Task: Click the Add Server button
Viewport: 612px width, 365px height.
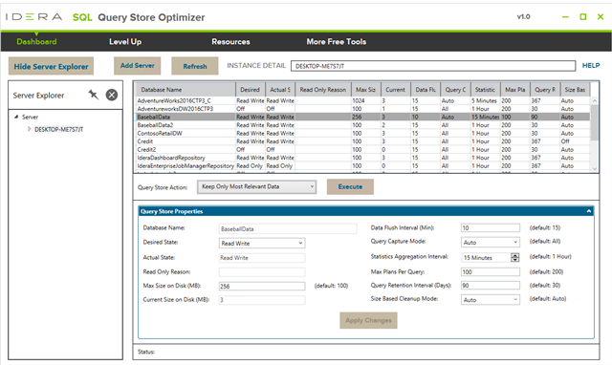Action: [x=138, y=66]
